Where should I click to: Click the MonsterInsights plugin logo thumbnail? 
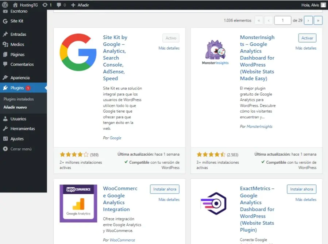pyautogui.click(x=215, y=52)
